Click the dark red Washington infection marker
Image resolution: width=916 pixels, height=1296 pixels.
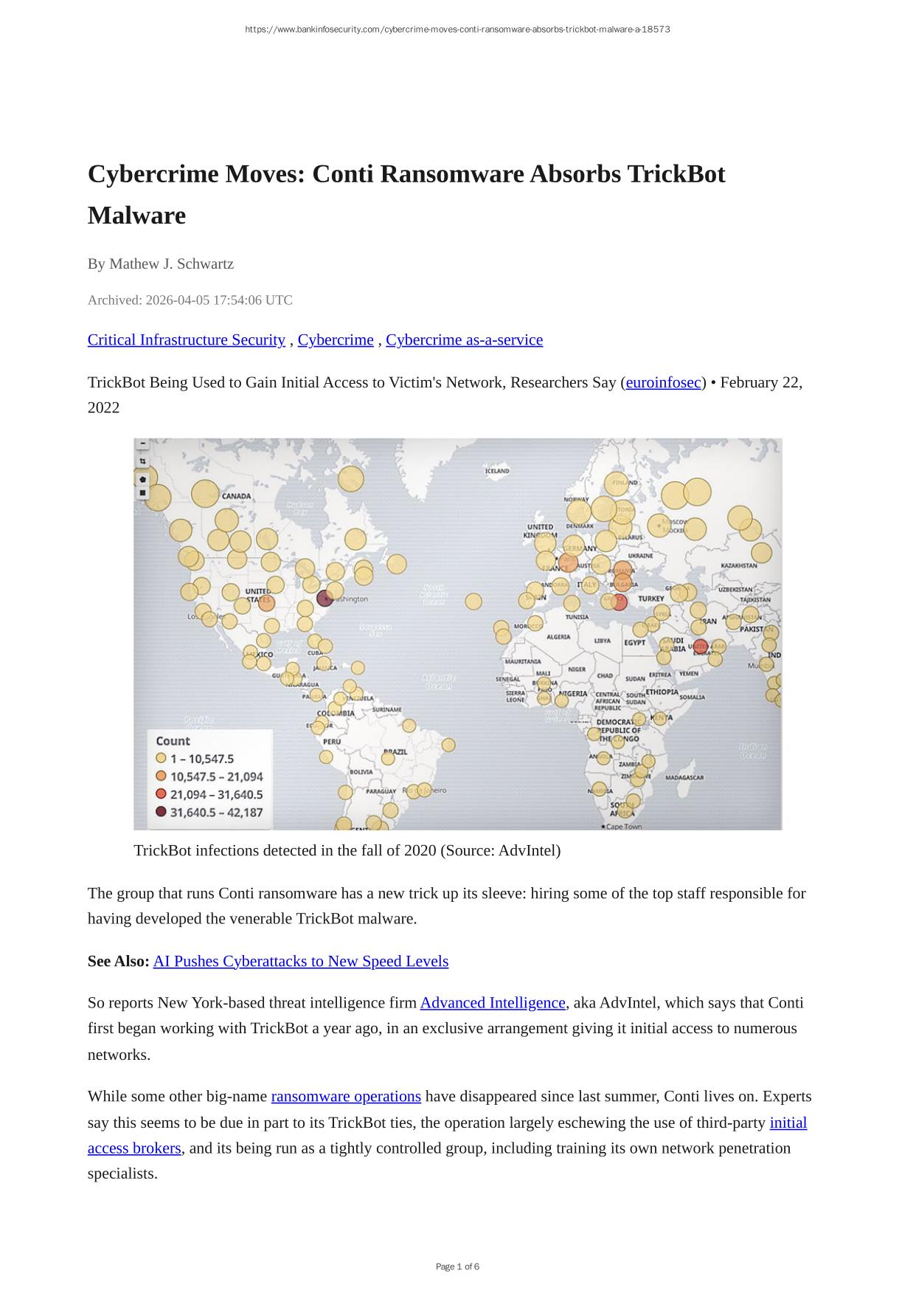(x=325, y=598)
